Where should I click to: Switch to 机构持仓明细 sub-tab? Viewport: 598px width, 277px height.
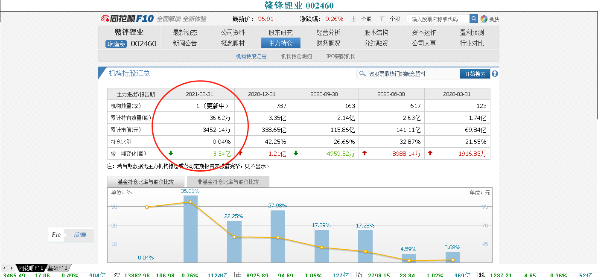(296, 56)
